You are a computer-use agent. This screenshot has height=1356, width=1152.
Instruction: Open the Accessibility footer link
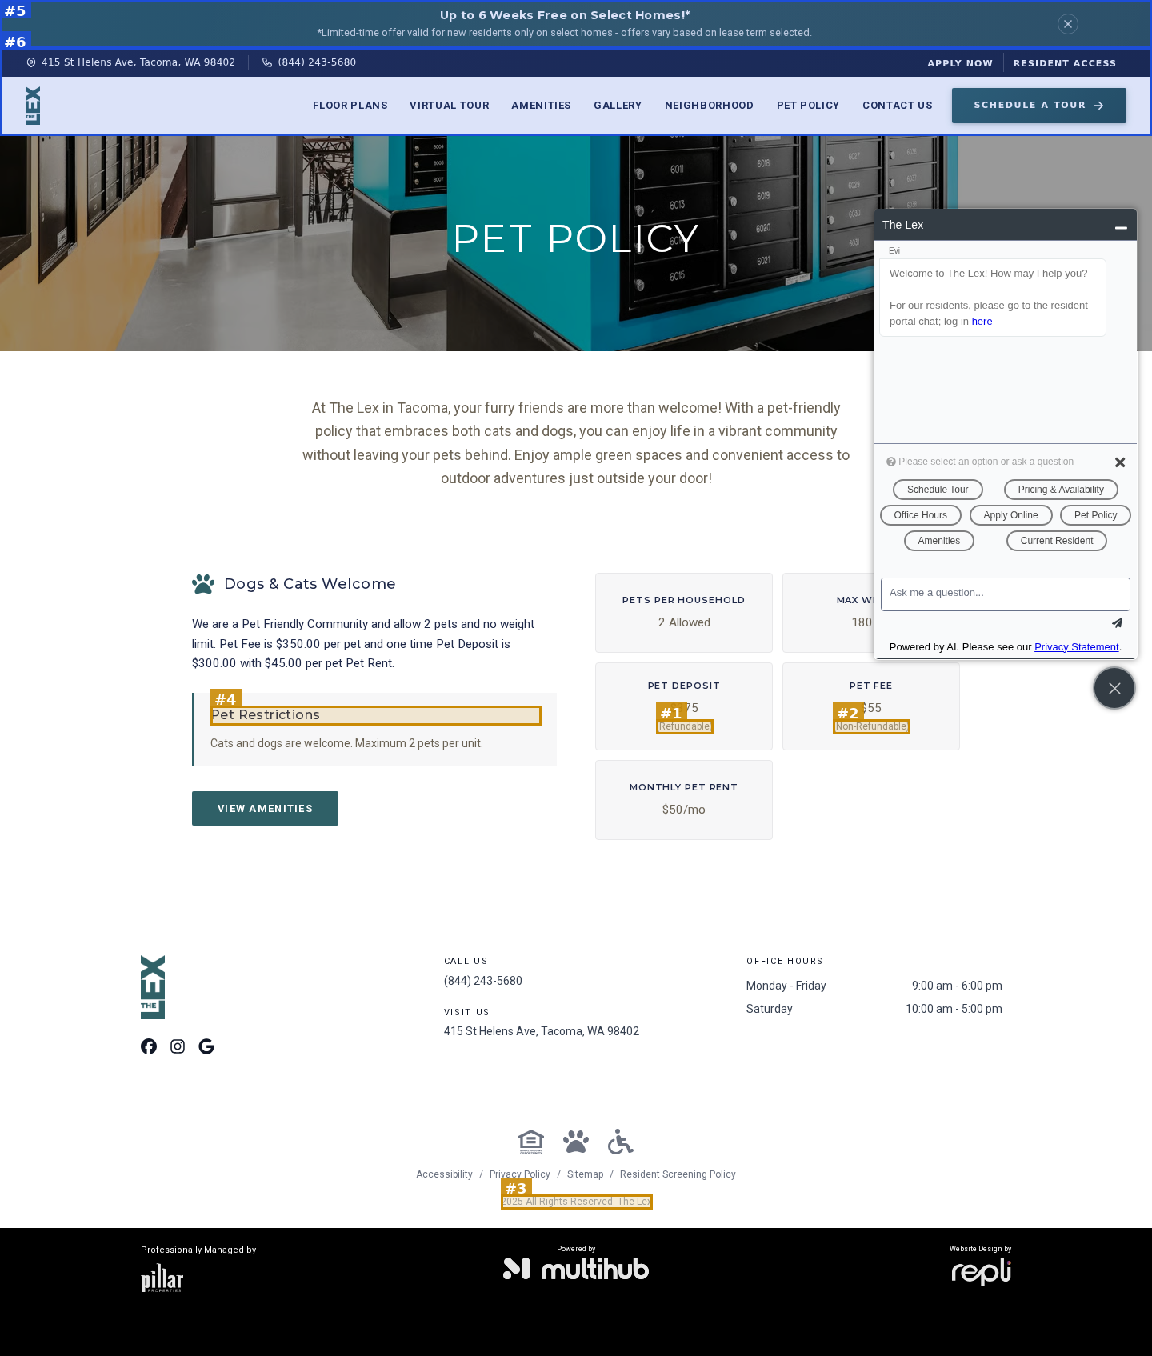[444, 1174]
